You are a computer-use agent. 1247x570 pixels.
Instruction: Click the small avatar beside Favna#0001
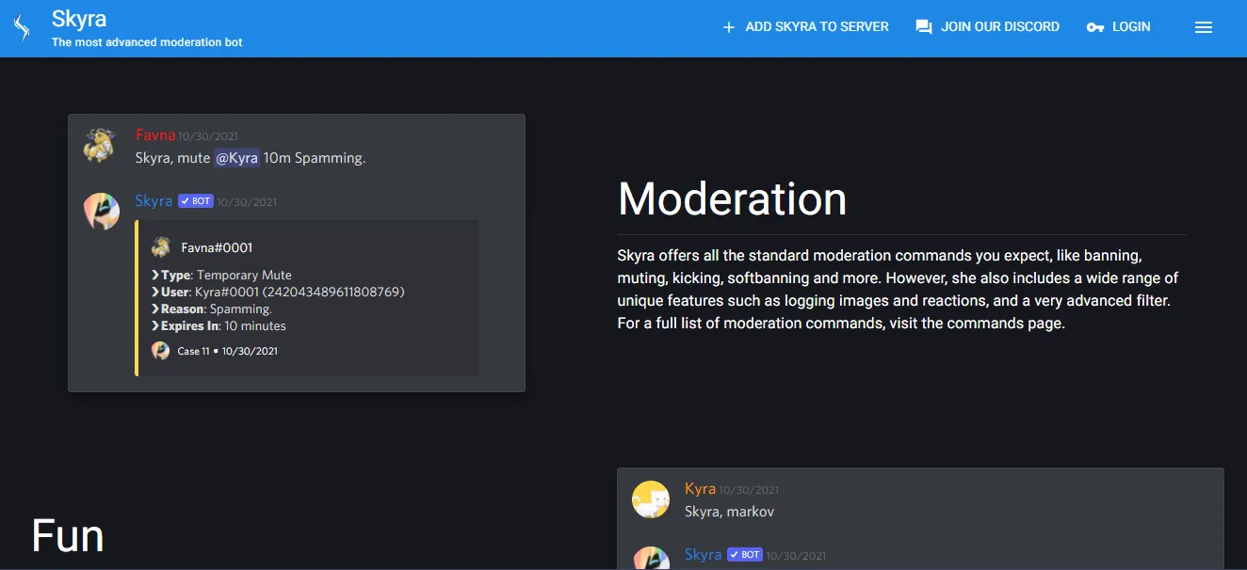161,247
